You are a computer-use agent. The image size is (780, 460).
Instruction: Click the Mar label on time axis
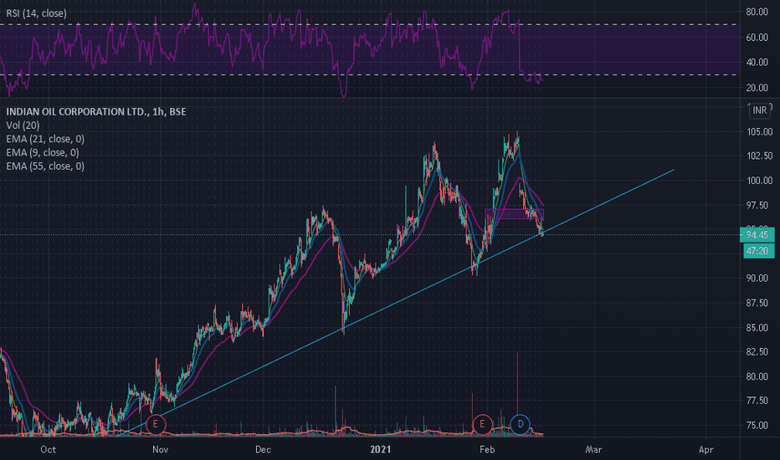pyautogui.click(x=593, y=450)
